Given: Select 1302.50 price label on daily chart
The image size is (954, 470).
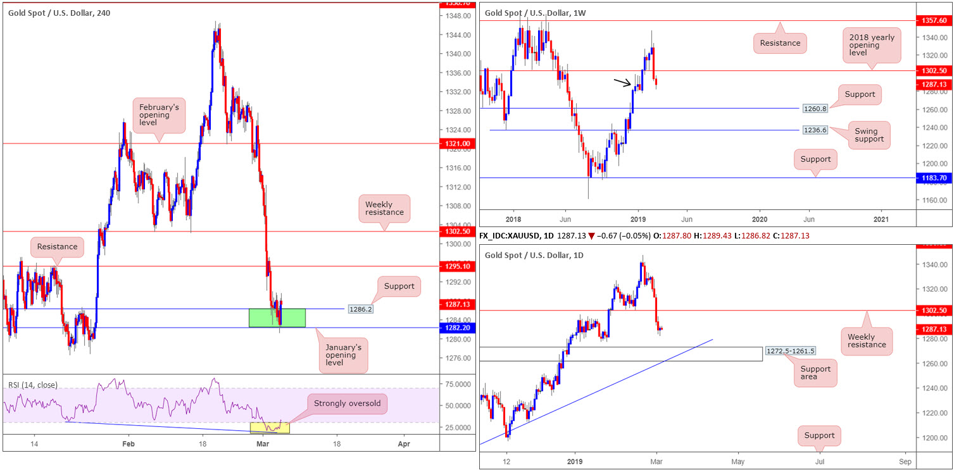Looking at the screenshot, I should tap(935, 311).
